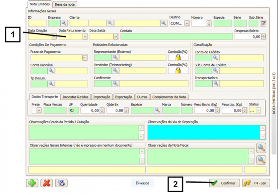
Task: Expand the Destino dropdown
Action: click(187, 24)
